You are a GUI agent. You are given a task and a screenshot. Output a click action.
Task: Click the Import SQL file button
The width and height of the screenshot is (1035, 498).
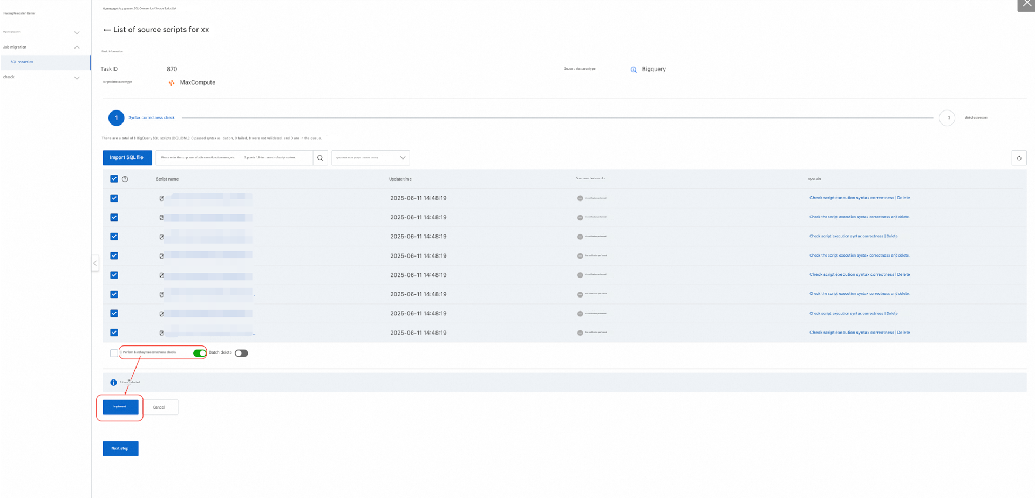point(127,158)
